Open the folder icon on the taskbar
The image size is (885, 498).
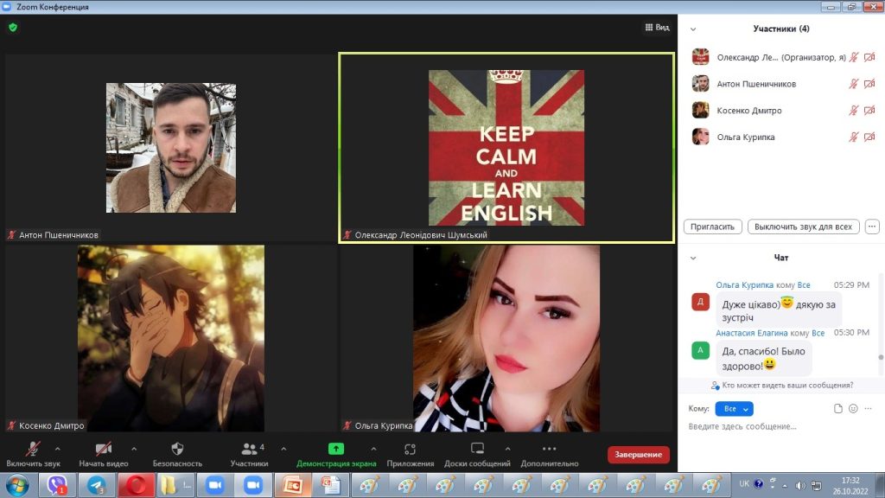tap(175, 485)
